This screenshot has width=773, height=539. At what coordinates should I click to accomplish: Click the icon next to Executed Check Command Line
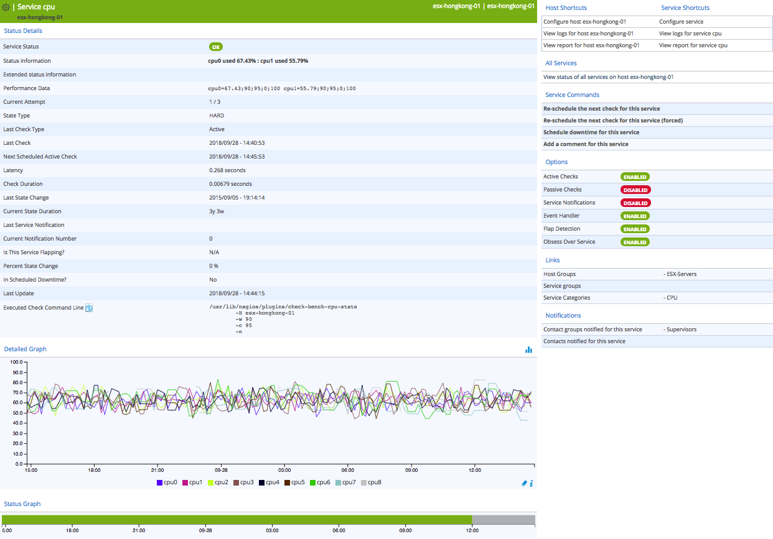coord(89,308)
